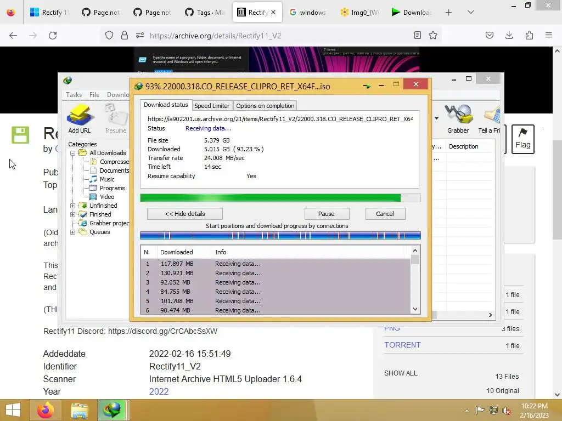Image resolution: width=562 pixels, height=421 pixels.
Task: Expand the Queues category node
Action: pyautogui.click(x=73, y=232)
